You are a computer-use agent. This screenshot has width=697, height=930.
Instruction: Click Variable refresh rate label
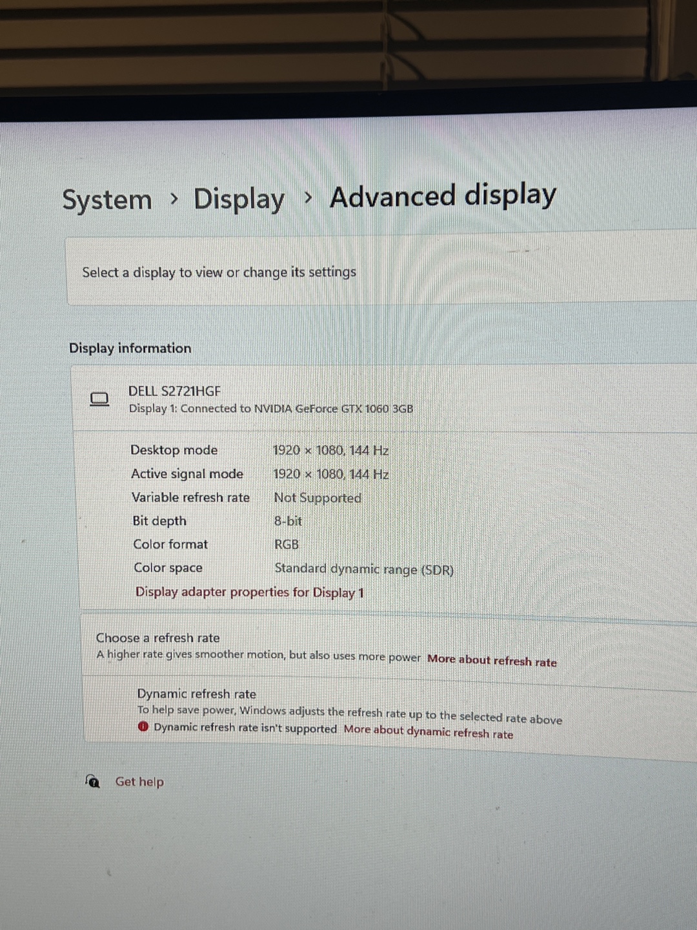(x=190, y=497)
